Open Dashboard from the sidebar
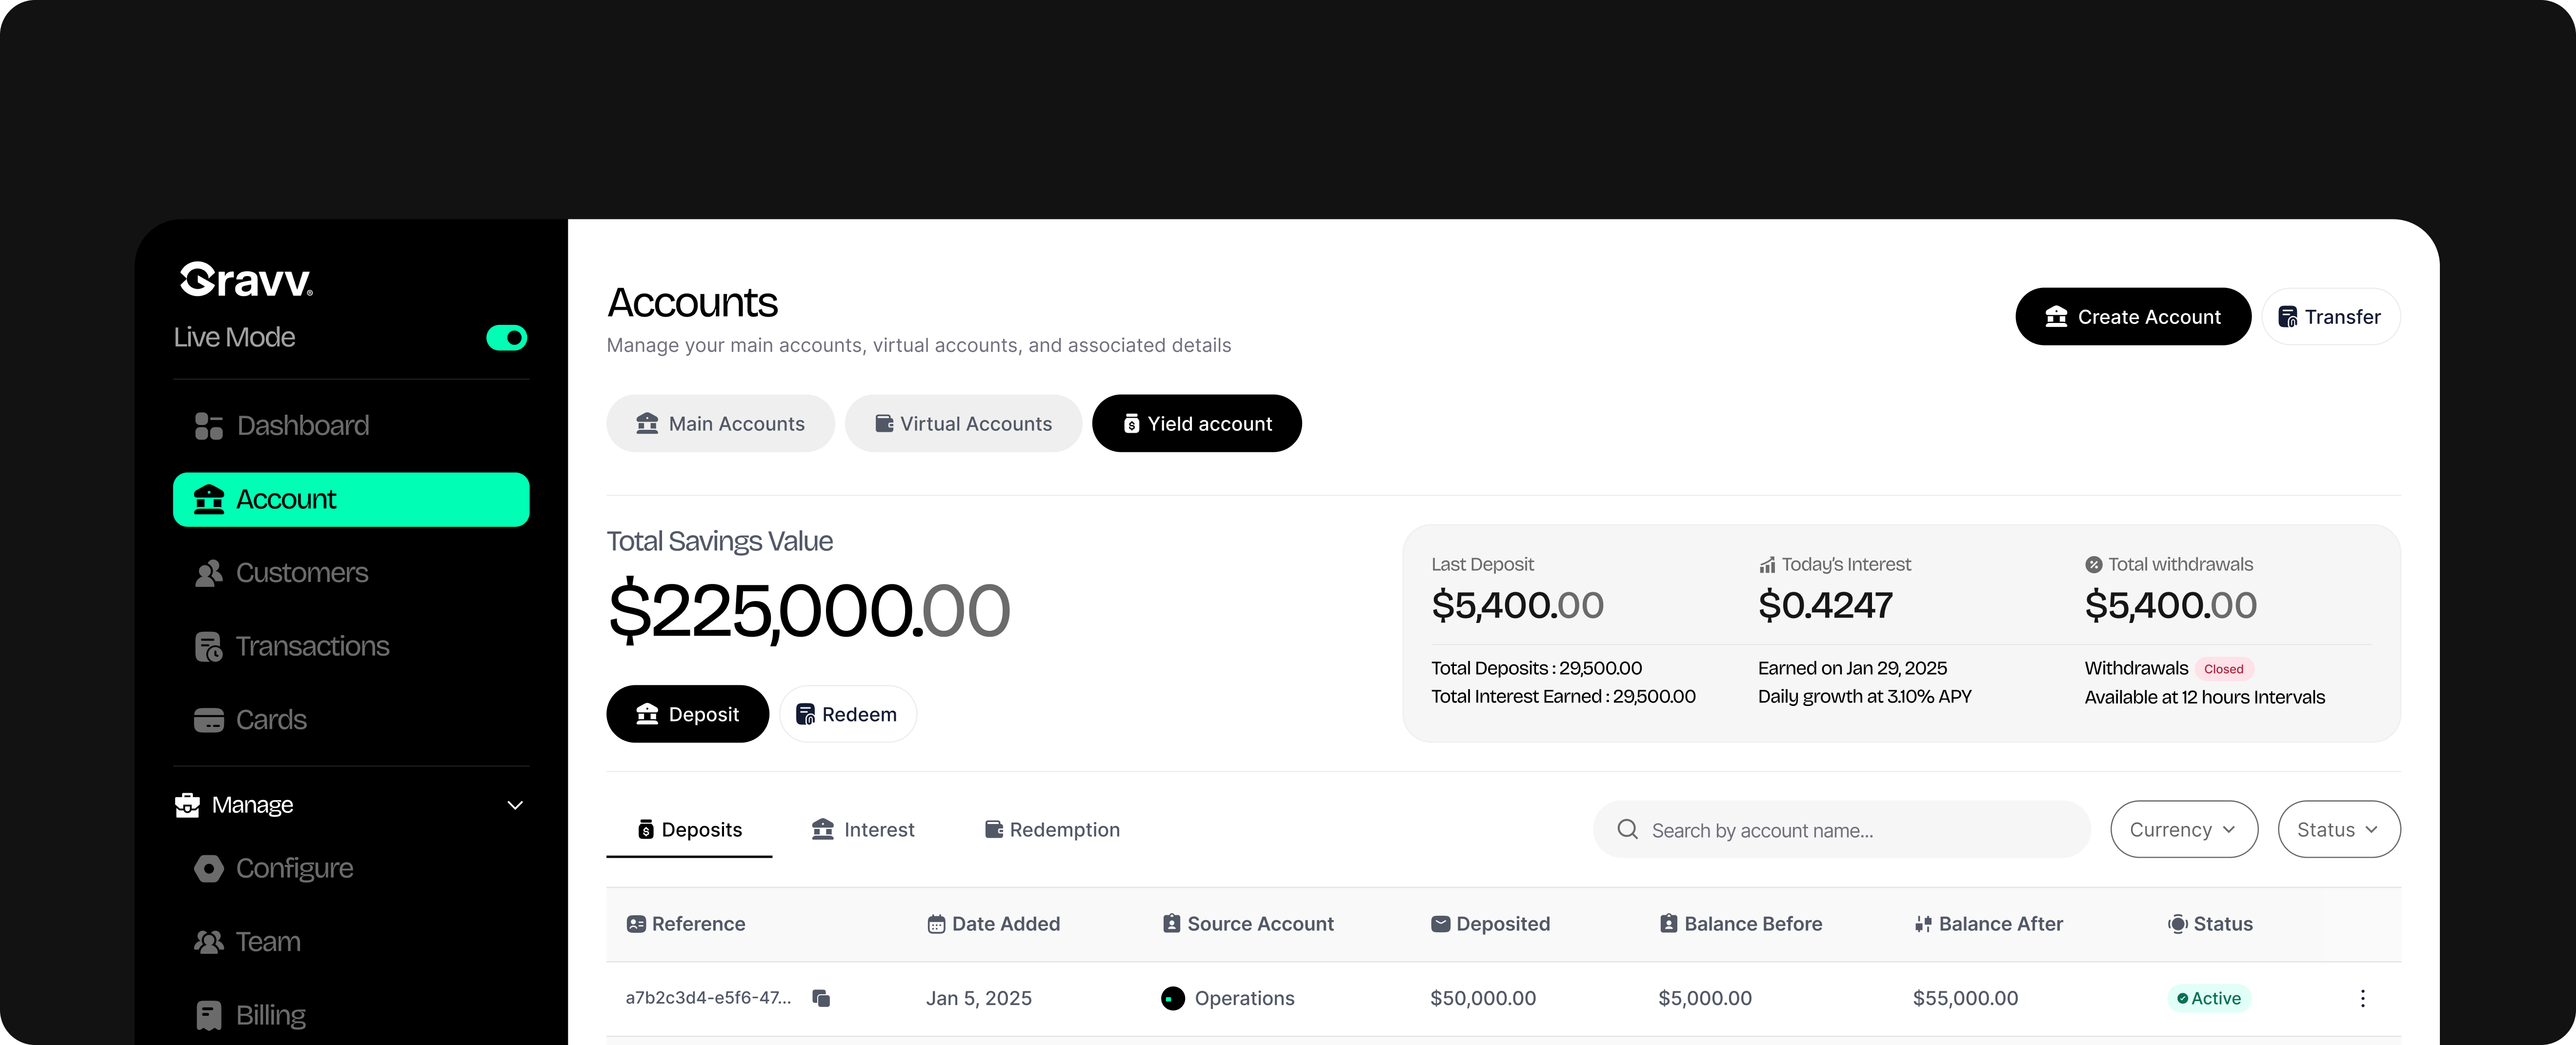The image size is (2576, 1045). coord(302,426)
